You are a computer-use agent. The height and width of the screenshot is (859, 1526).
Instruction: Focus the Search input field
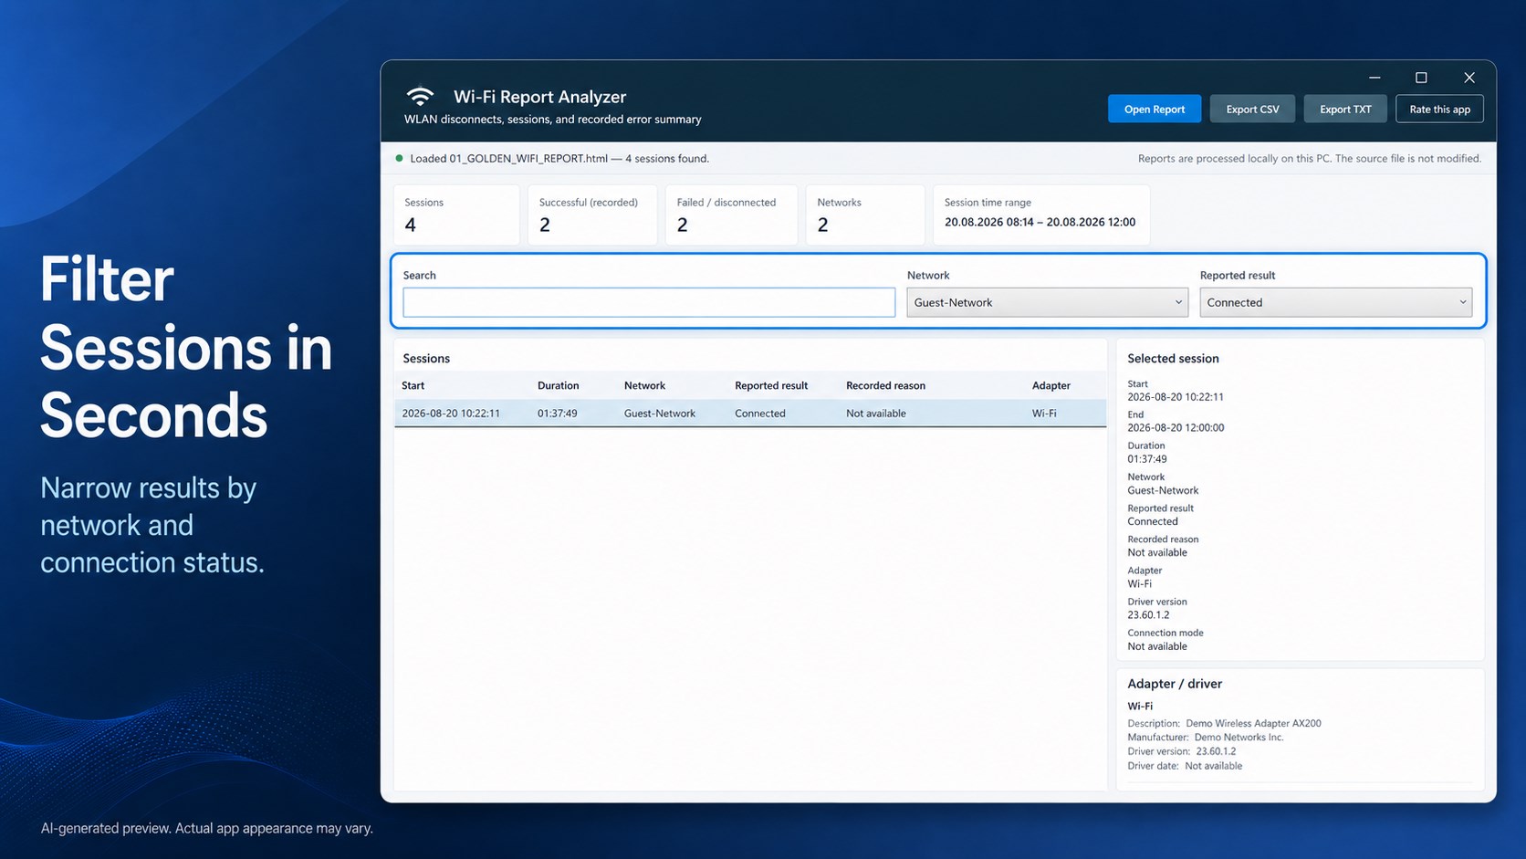[x=649, y=302]
